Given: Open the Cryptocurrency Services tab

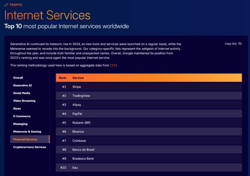Looking at the screenshot, I should click(x=30, y=147).
